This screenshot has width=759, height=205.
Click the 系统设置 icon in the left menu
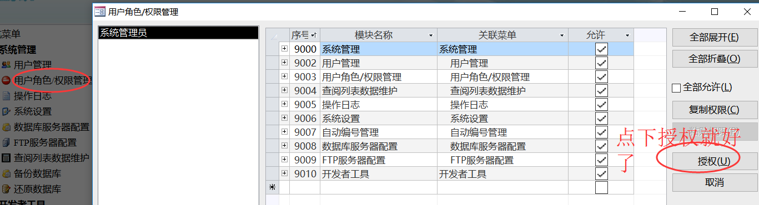click(6, 111)
